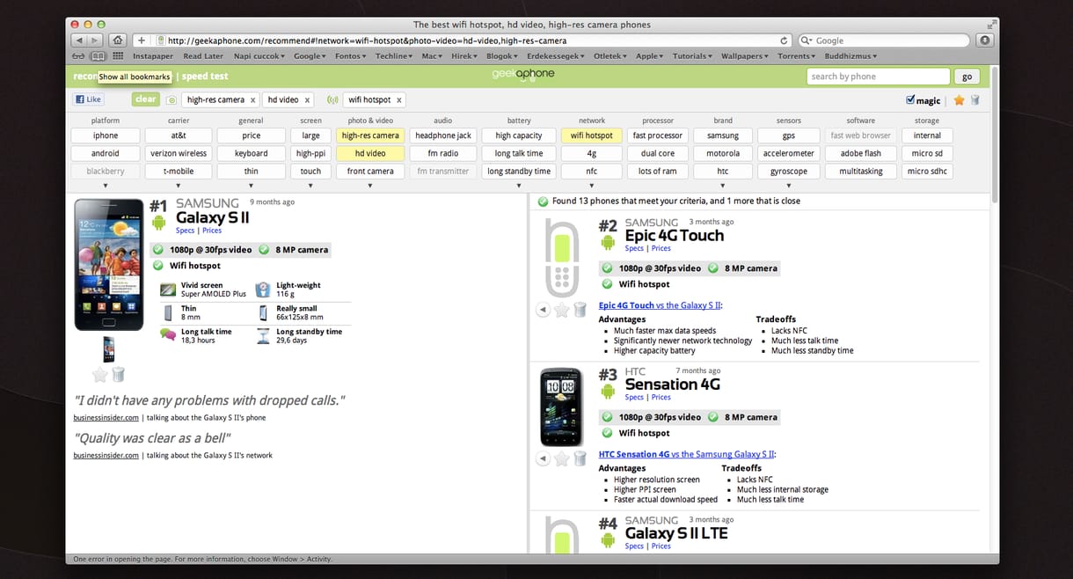Remove the wifi hotspot filter tag

tap(399, 100)
